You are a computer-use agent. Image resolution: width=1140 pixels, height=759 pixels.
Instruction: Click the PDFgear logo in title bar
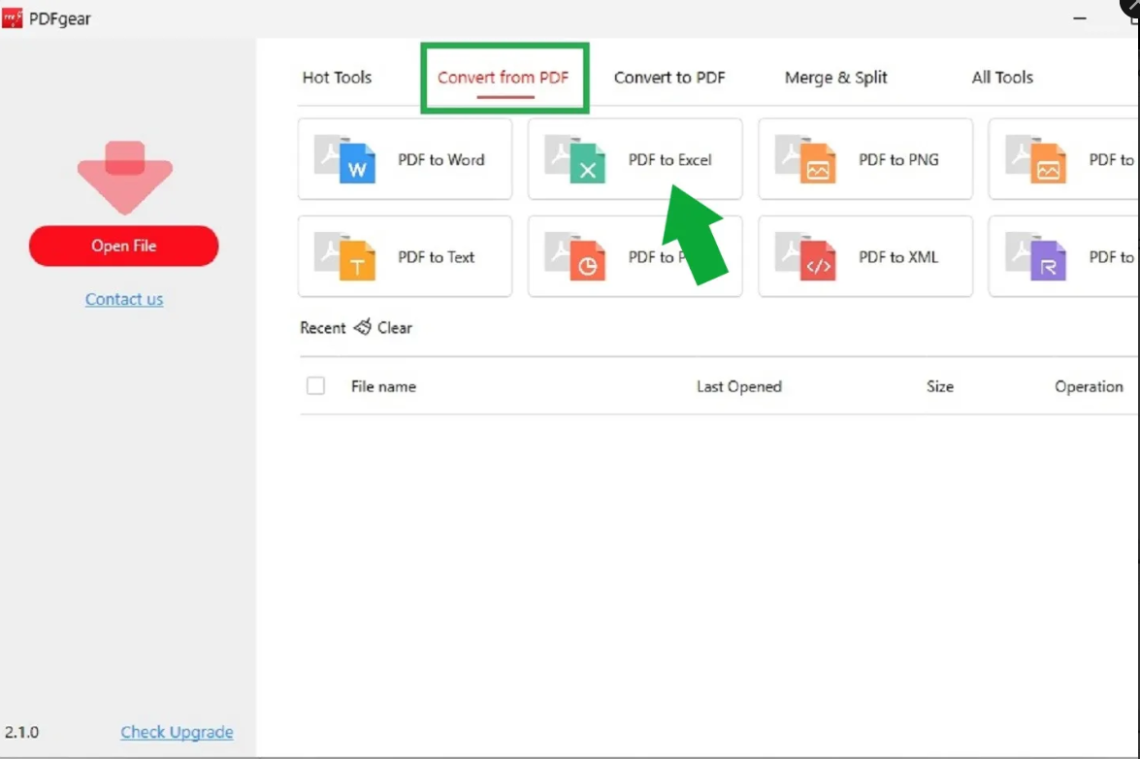13,18
